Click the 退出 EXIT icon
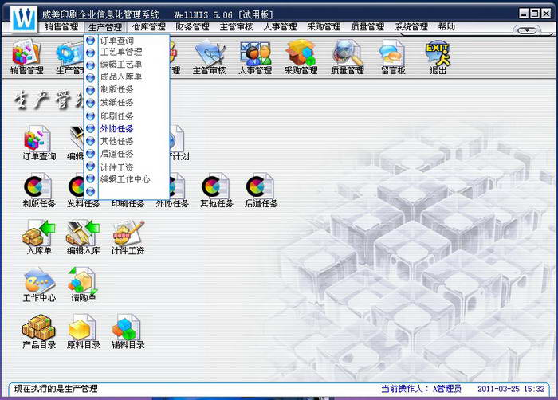 438,58
